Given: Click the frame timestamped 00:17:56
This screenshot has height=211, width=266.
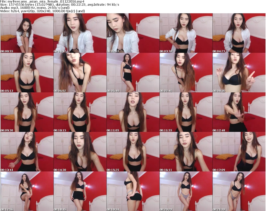Looking at the screenshot, I should pyautogui.click(x=27, y=191).
